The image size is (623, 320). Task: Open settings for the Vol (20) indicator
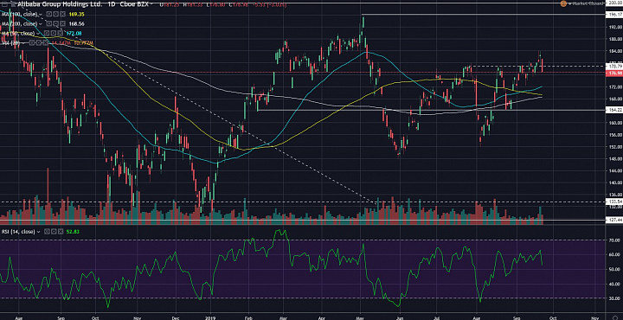39,42
